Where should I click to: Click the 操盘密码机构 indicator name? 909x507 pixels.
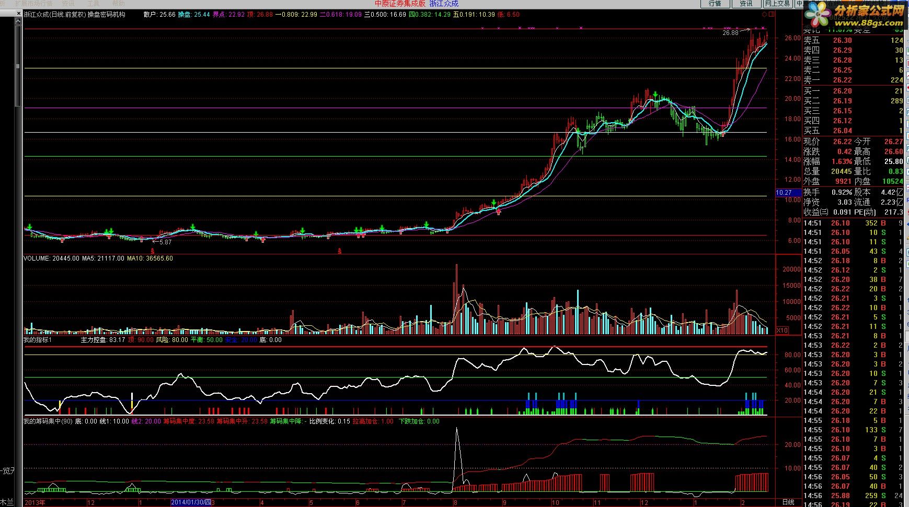(107, 15)
